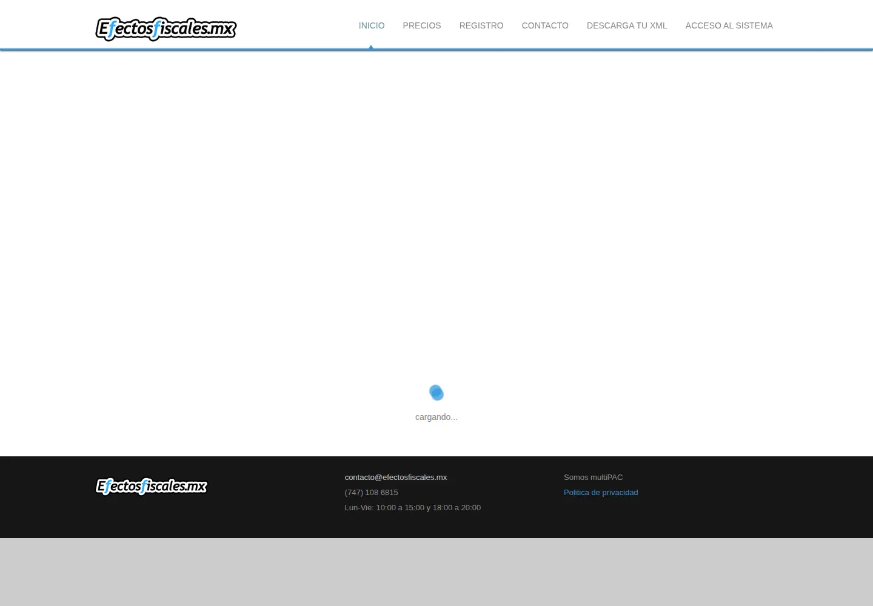
Task: Click the Somos multiPAC text
Action: [594, 478]
